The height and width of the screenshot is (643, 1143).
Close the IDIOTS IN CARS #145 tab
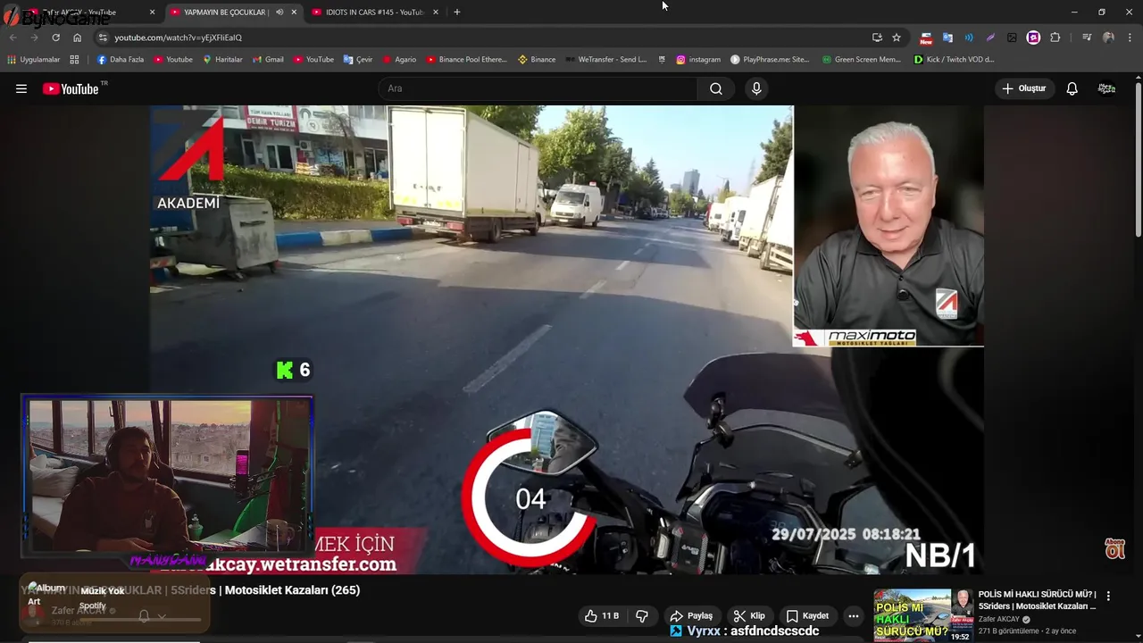tap(436, 13)
